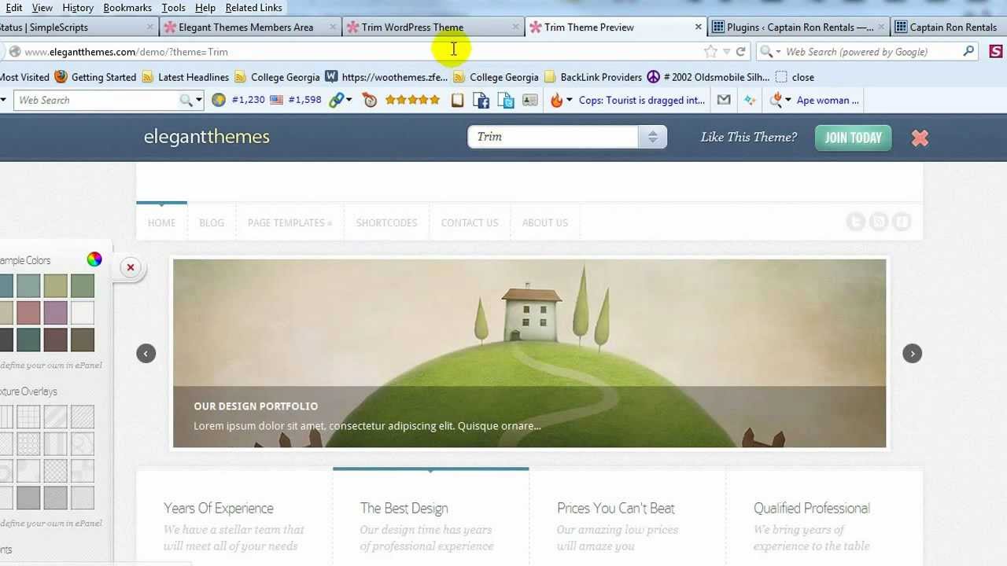Select the purple sample color swatch
This screenshot has width=1007, height=566.
click(x=55, y=313)
